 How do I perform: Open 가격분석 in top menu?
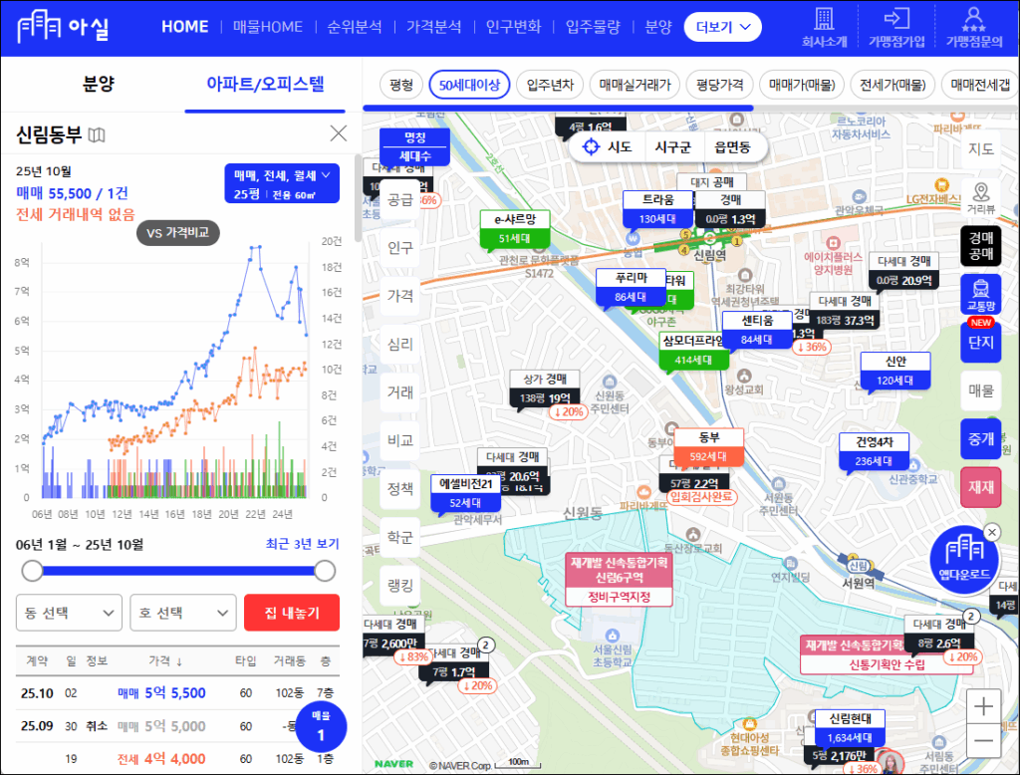click(432, 27)
